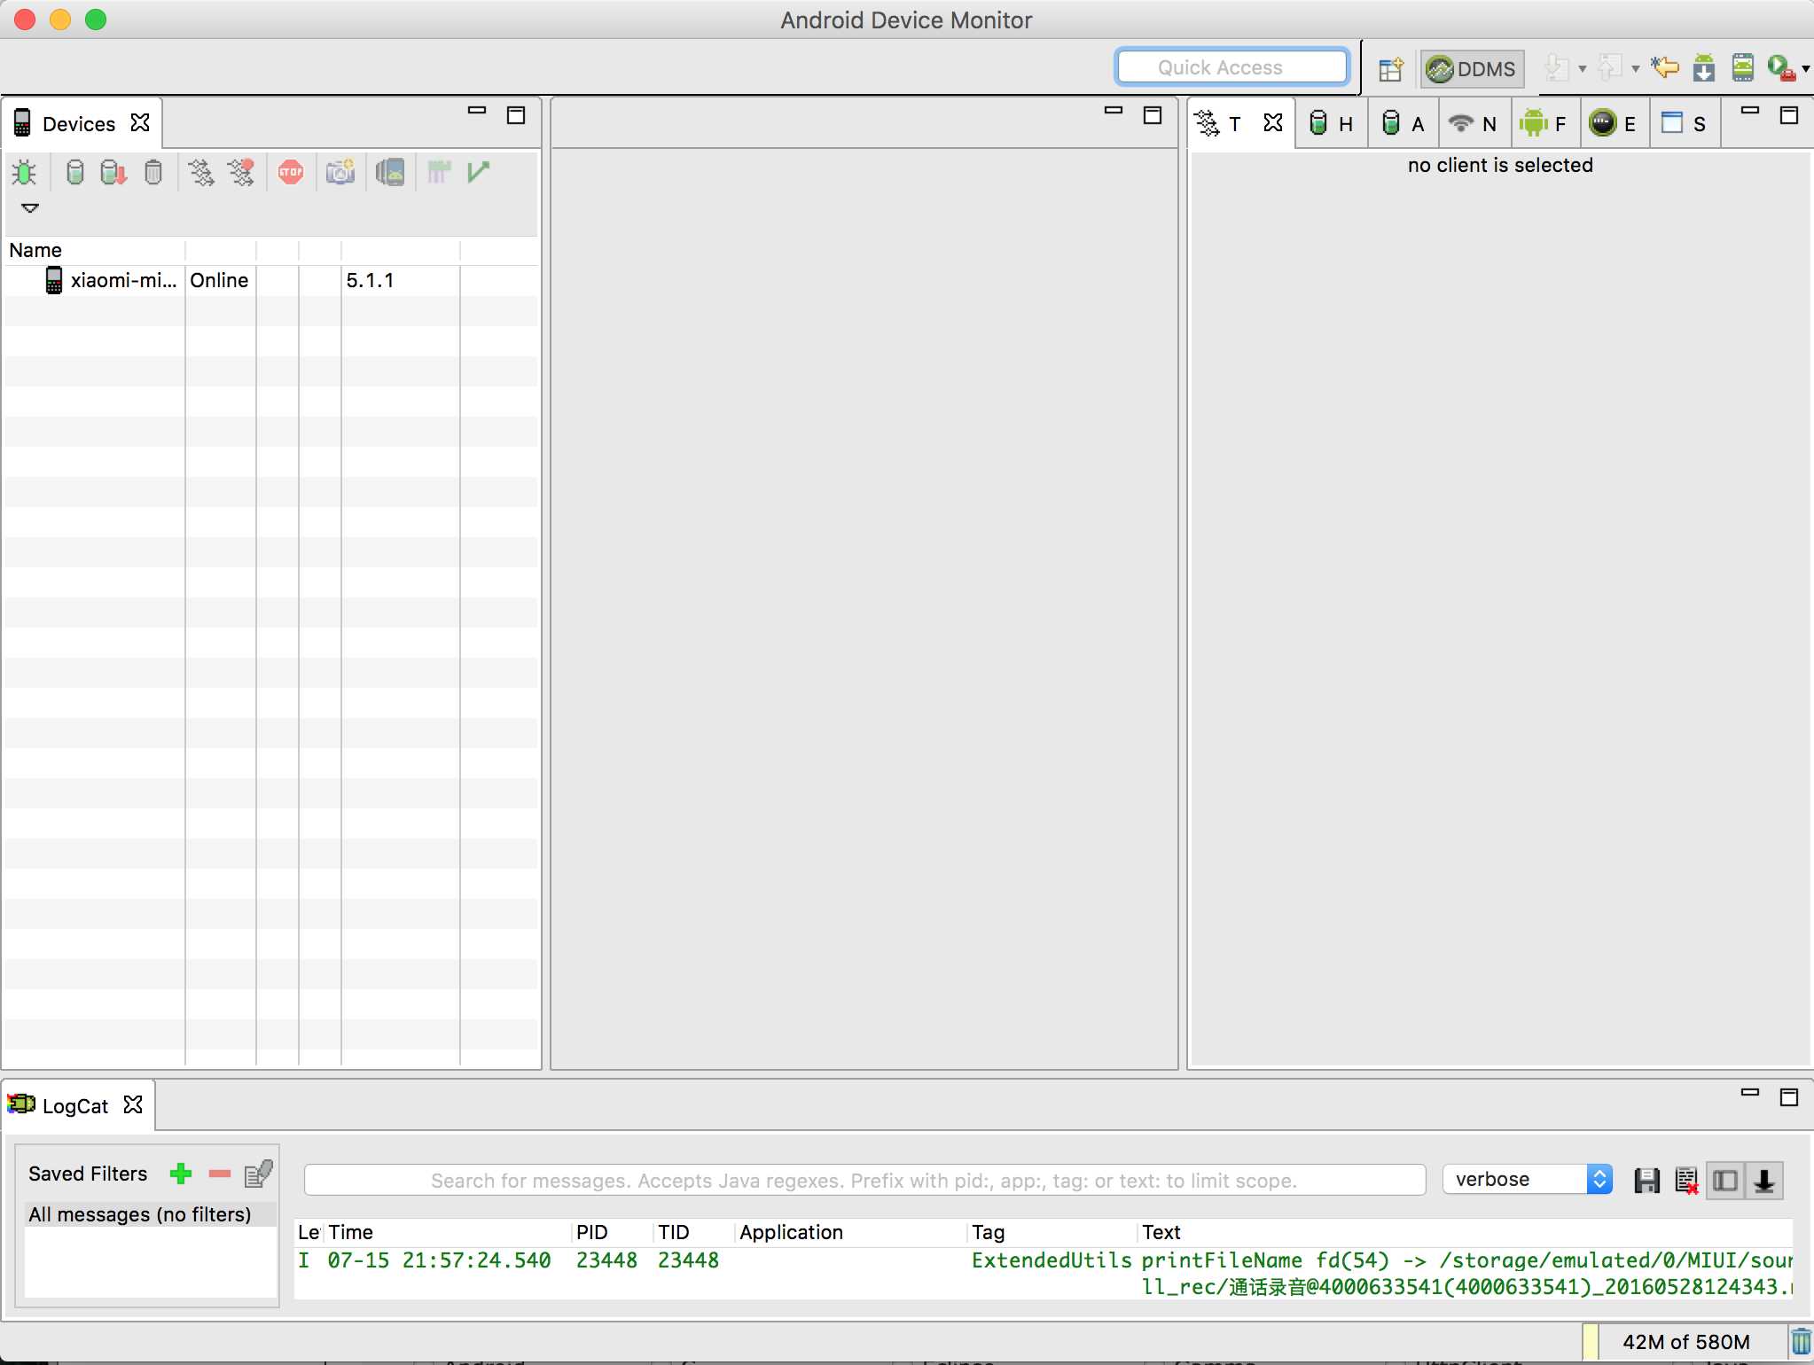Click the Online status cell
This screenshot has width=1814, height=1365.
coord(219,280)
